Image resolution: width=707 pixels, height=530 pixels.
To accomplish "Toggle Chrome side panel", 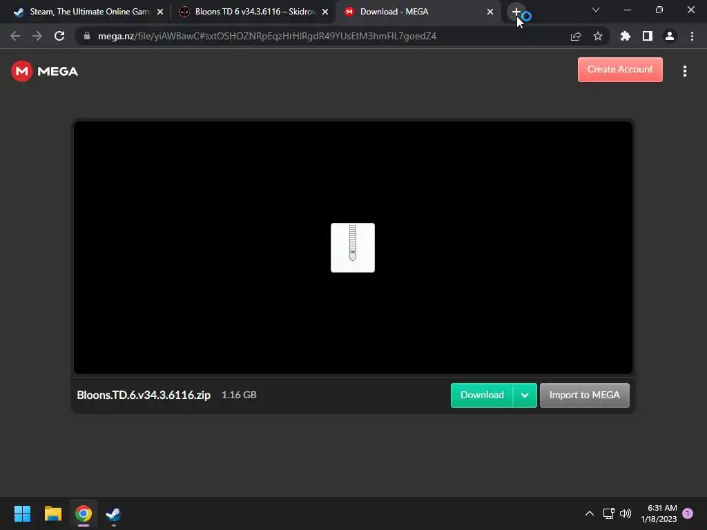I will [648, 36].
